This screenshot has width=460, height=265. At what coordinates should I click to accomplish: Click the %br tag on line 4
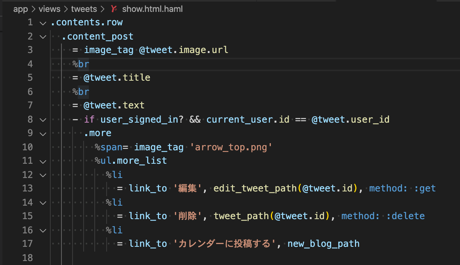80,64
